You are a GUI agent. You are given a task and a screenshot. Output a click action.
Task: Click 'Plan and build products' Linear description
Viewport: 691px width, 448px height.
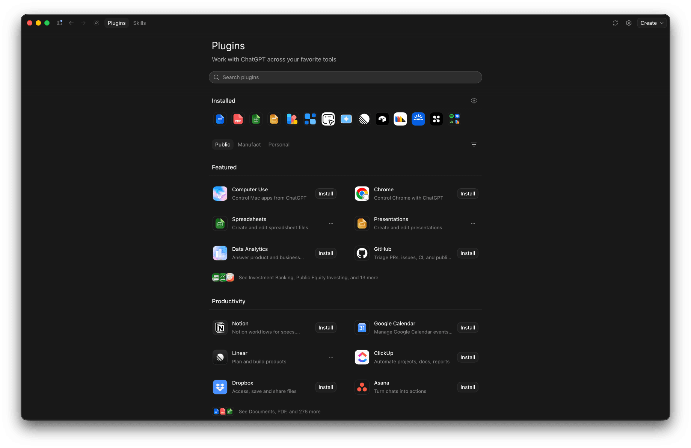pos(259,362)
